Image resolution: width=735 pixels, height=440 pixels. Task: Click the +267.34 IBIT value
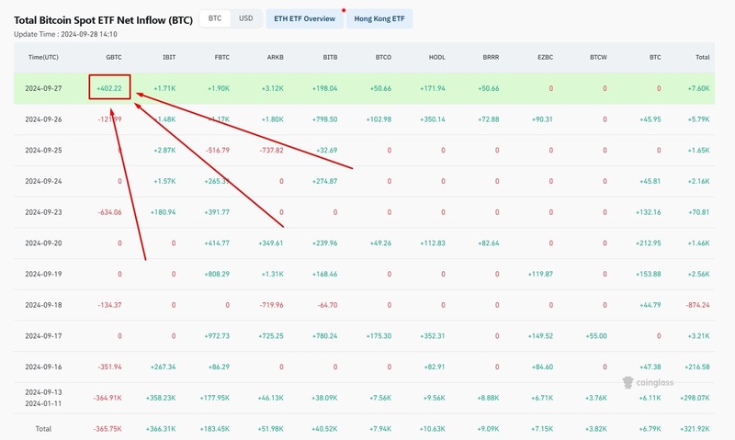point(164,367)
